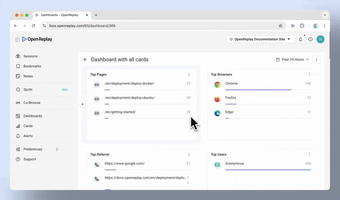The image size is (340, 200).
Task: Open the dashboard more options menu
Action: coord(317,59)
